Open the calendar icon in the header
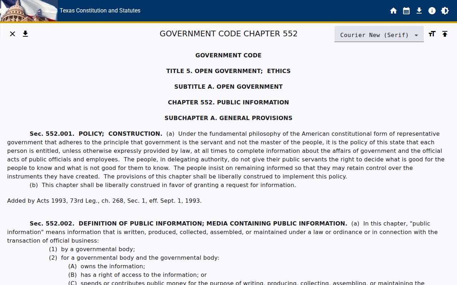Screen dimensions: 457x285 [x=406, y=11]
